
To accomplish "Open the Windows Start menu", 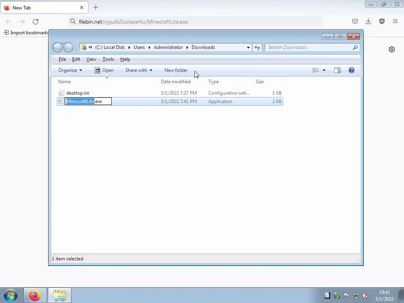I will click(11, 295).
